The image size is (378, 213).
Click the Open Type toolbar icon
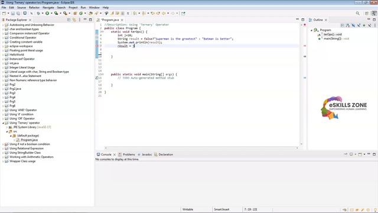pos(90,14)
